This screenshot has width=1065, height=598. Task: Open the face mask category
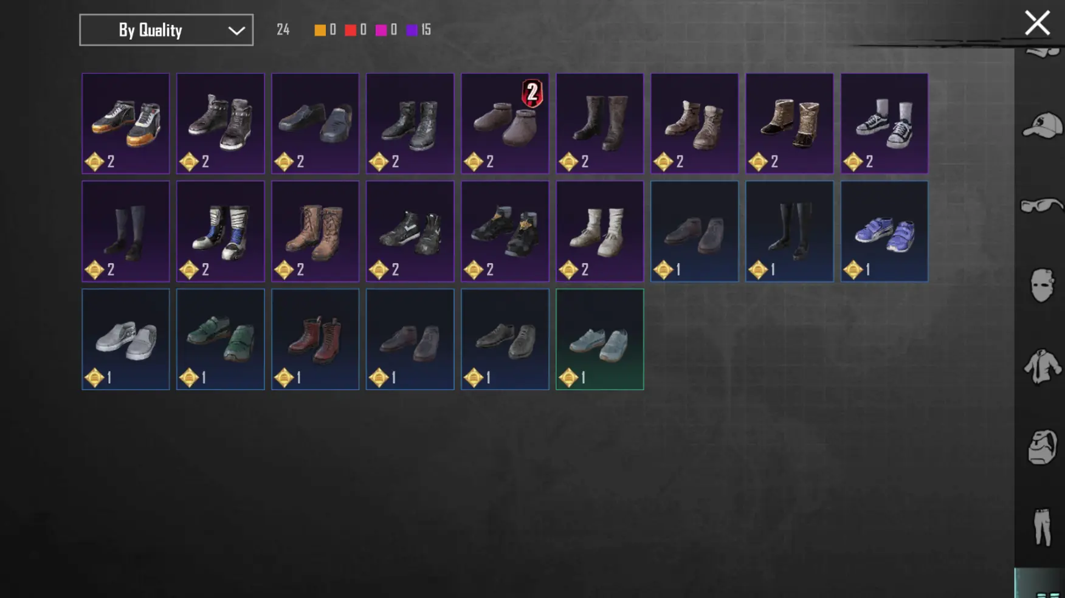(1042, 285)
